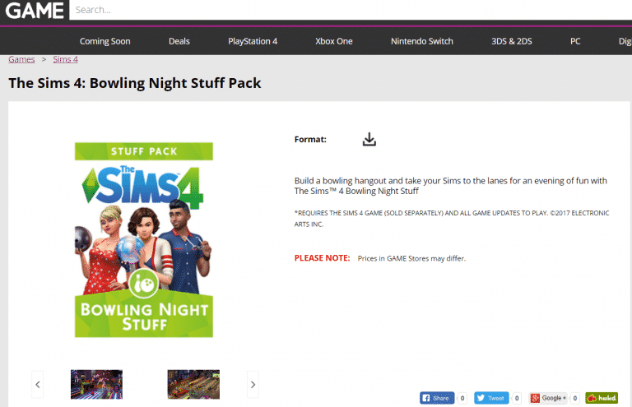The image size is (632, 407).
Task: Click the GAME logo
Action: [x=33, y=10]
